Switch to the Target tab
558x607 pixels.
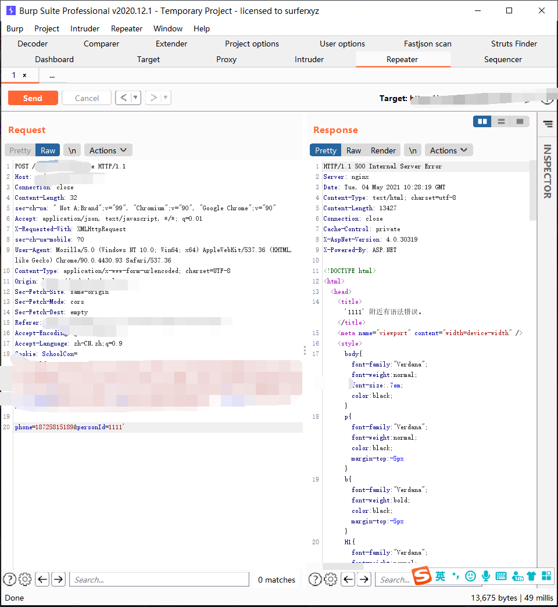148,59
